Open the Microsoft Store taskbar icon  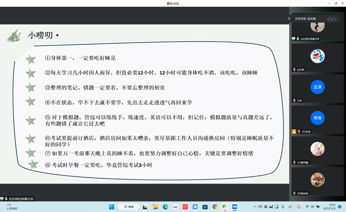(205, 207)
